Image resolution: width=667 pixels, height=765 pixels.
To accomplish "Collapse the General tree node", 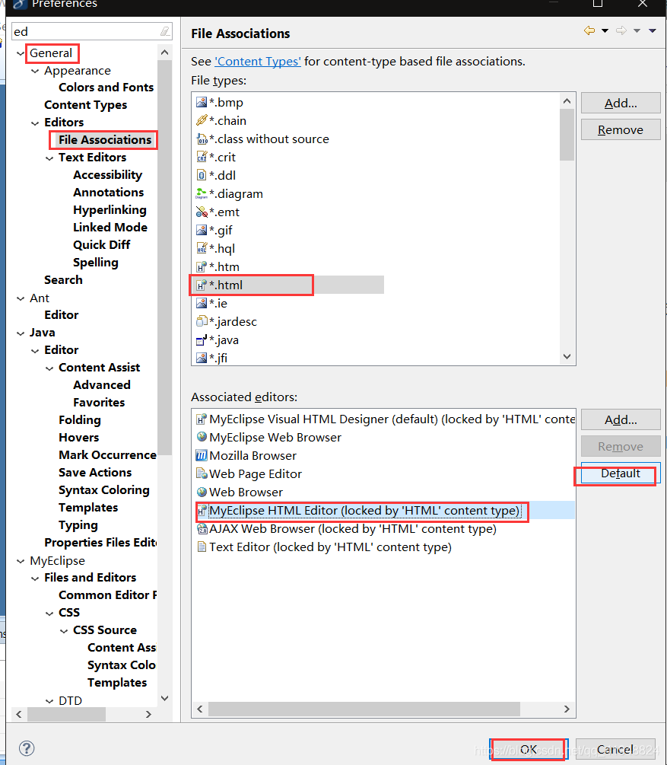I will click(x=21, y=53).
